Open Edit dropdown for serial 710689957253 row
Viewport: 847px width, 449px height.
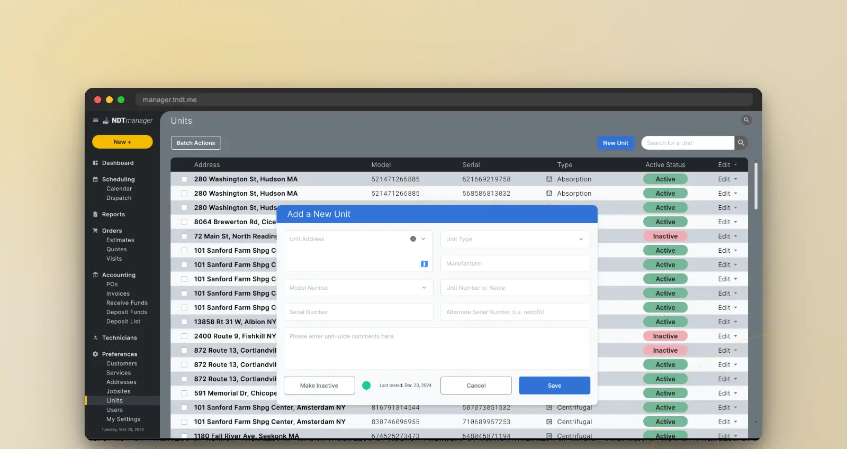point(727,422)
